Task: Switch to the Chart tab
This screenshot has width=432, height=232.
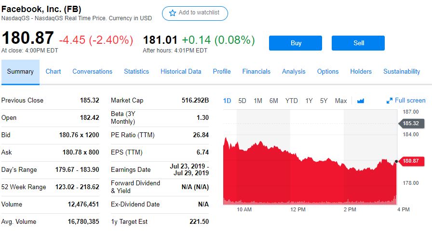Action: tap(53, 71)
